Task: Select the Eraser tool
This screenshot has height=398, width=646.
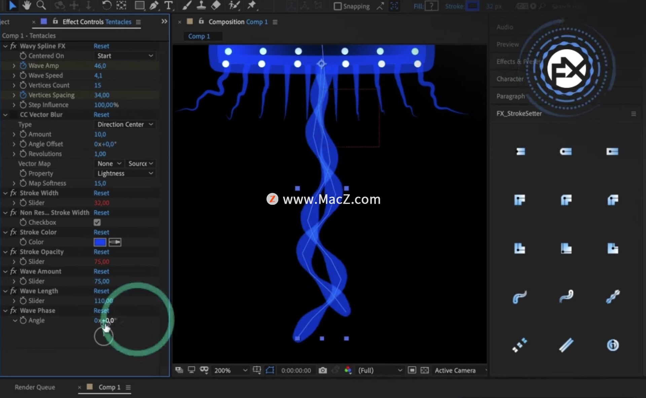Action: [216, 5]
